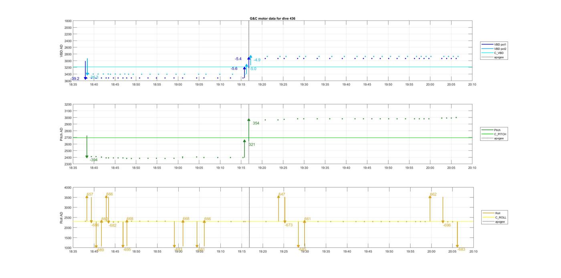
Task: Click the '2200' tick on the VBD y-axis
Action: [68, 34]
